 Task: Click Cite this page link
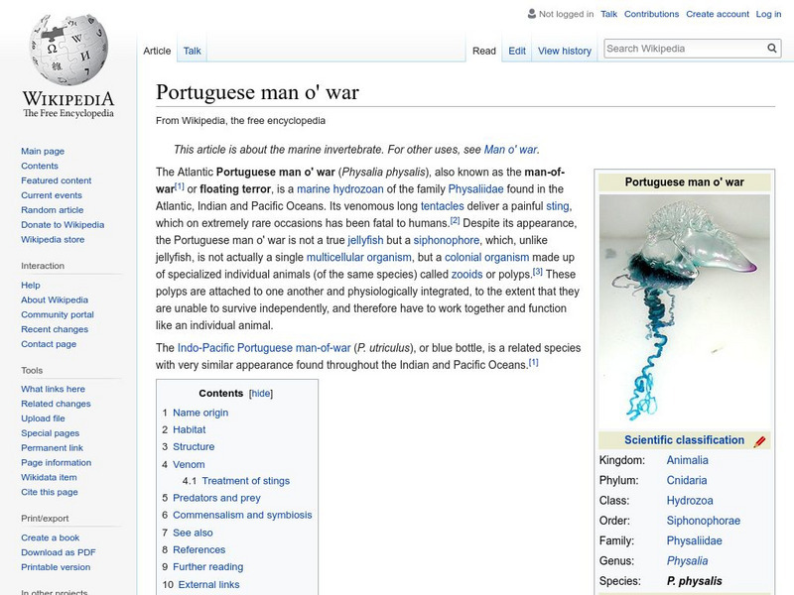pos(49,491)
